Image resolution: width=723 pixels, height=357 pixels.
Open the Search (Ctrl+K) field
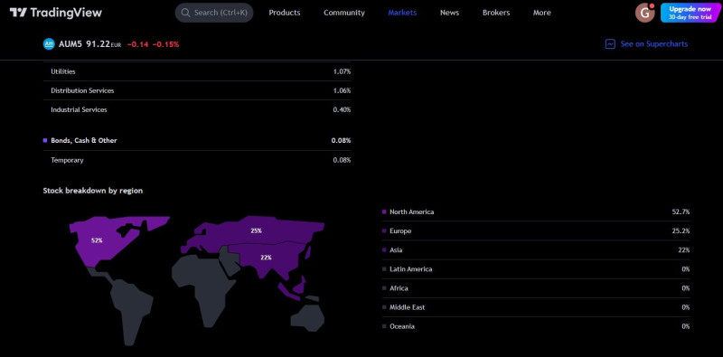click(x=214, y=13)
